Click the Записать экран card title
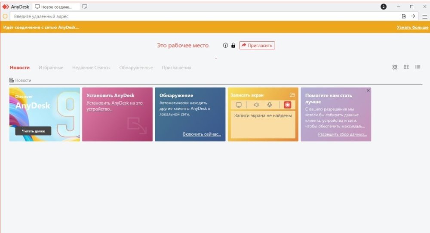The height and width of the screenshot is (233, 430). tap(247, 95)
